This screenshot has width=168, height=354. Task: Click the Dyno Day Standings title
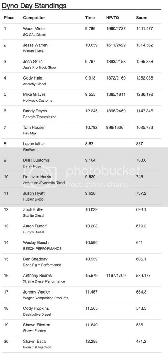34,6
